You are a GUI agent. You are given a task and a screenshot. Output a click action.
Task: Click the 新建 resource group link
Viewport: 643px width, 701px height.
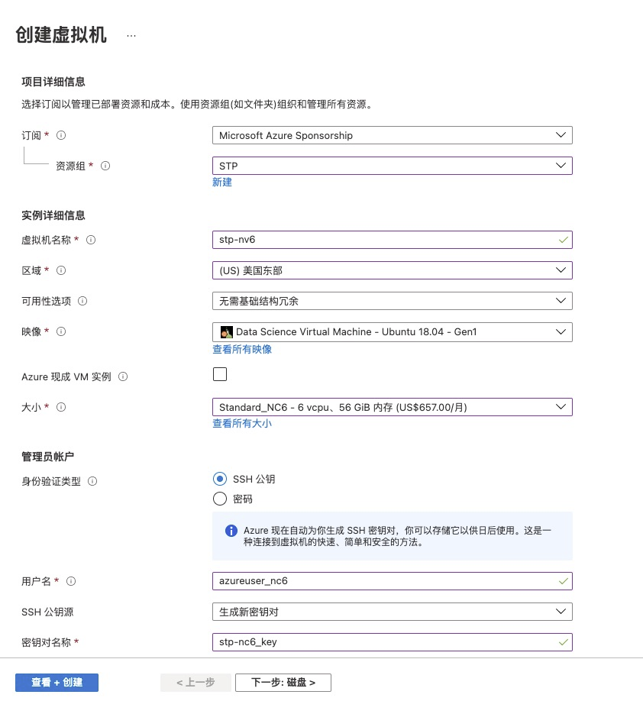click(x=222, y=182)
